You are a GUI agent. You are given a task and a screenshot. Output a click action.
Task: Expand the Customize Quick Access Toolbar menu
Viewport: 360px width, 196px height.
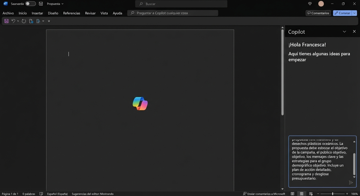coord(49,21)
